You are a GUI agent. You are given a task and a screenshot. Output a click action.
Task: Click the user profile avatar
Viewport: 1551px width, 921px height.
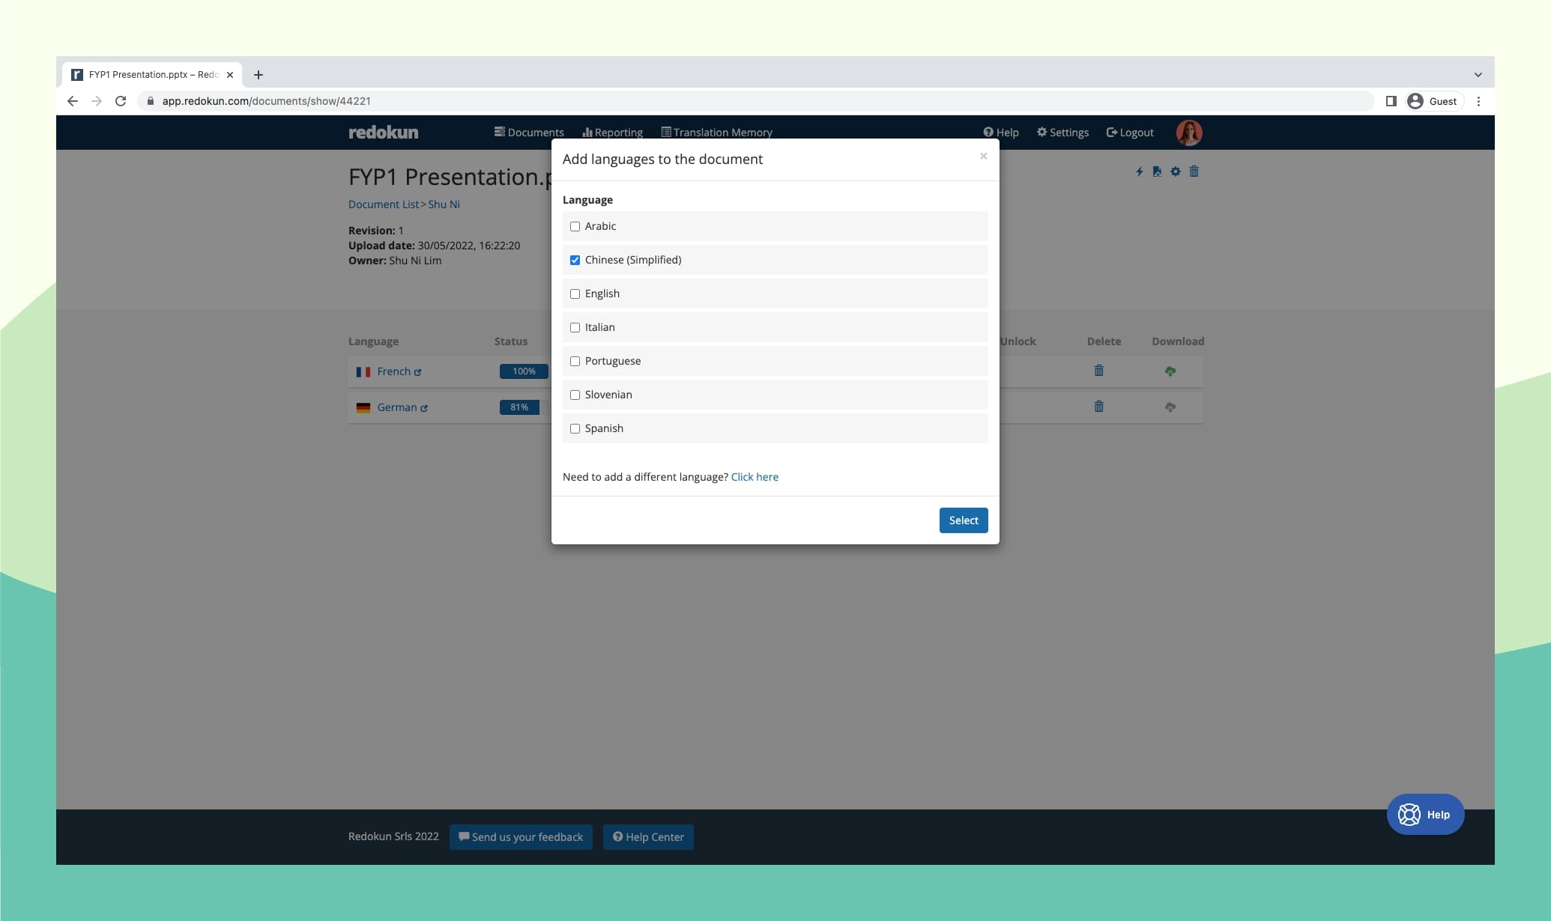tap(1189, 133)
